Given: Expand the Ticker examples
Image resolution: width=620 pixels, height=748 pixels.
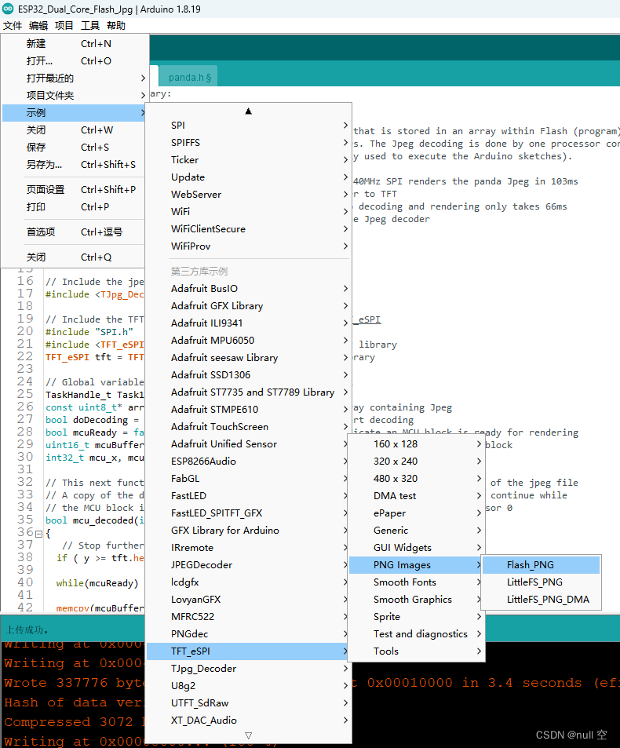Looking at the screenshot, I should tap(249, 160).
